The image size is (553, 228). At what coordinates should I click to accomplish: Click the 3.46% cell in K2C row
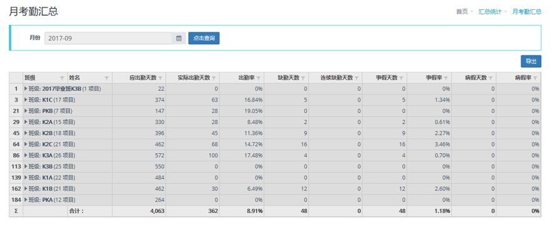(429, 145)
